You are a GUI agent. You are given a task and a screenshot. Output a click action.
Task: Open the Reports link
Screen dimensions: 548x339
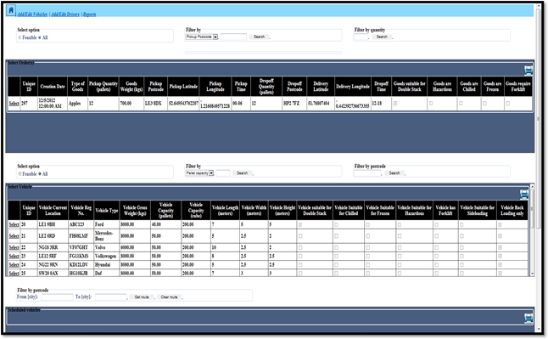point(89,14)
